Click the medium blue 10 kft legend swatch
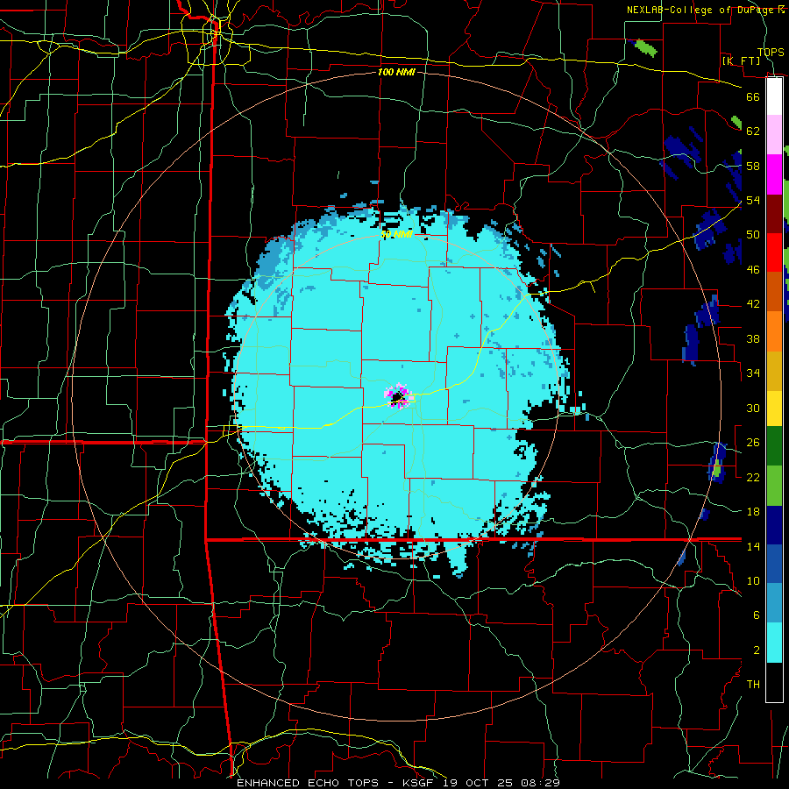The width and height of the screenshot is (789, 789). (x=774, y=564)
